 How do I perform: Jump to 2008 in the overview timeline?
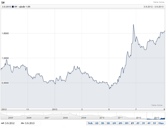65,118
